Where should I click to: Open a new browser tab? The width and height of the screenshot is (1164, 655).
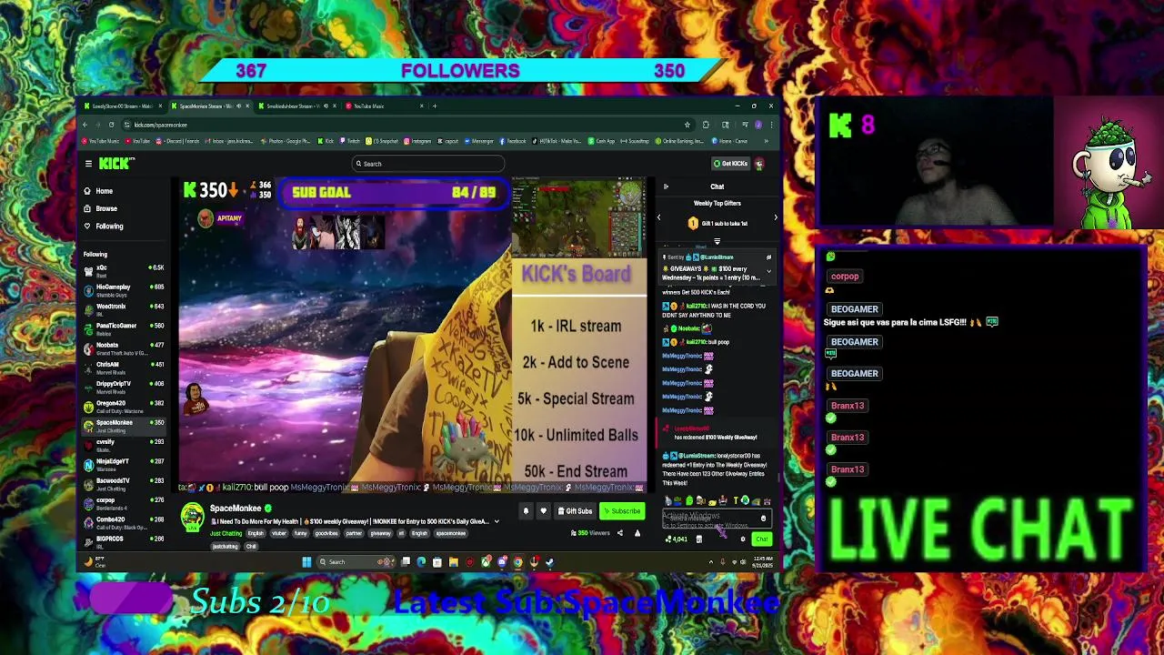coord(435,106)
